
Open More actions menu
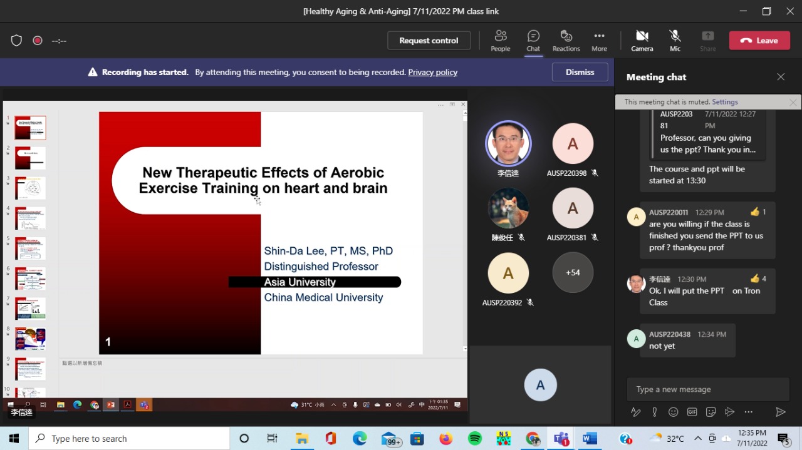[x=599, y=41]
